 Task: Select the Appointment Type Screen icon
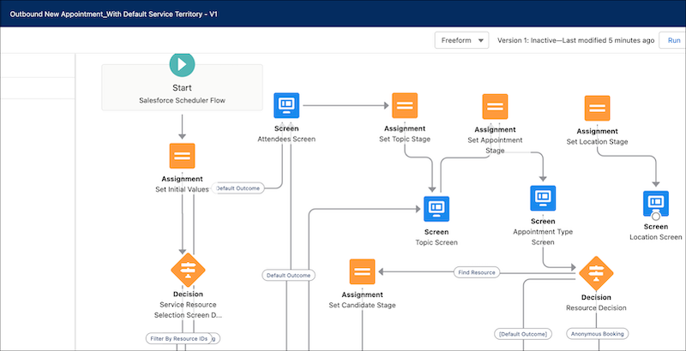coord(543,199)
